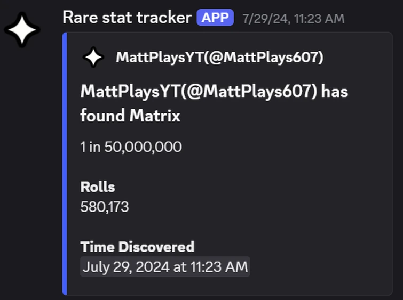
Task: Click the word 'has' in the embed title
Action: pyautogui.click(x=335, y=91)
